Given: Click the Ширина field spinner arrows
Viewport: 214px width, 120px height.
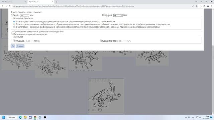Looking at the screenshot, I should [x=121, y=15].
